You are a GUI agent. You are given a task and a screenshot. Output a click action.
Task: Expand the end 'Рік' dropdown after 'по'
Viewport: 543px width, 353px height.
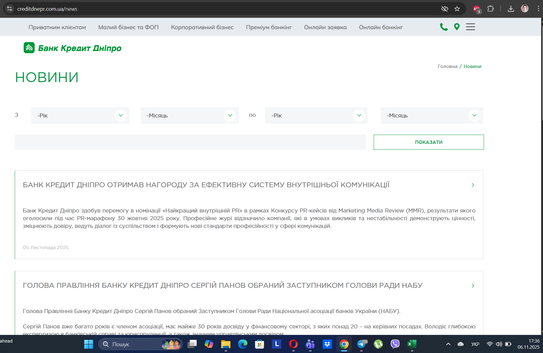click(x=316, y=115)
